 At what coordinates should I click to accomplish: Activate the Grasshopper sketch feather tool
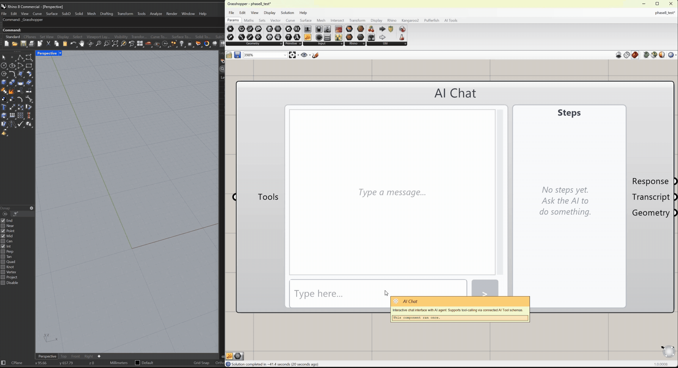click(x=316, y=55)
